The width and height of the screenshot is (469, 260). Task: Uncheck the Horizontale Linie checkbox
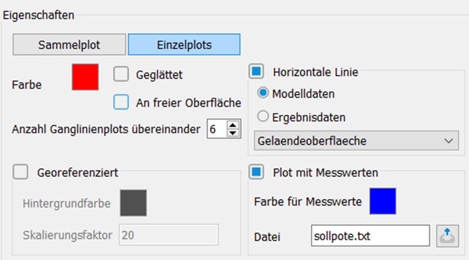click(257, 71)
